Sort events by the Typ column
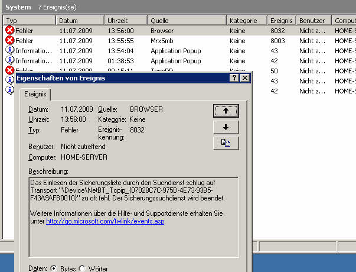 pos(28,21)
